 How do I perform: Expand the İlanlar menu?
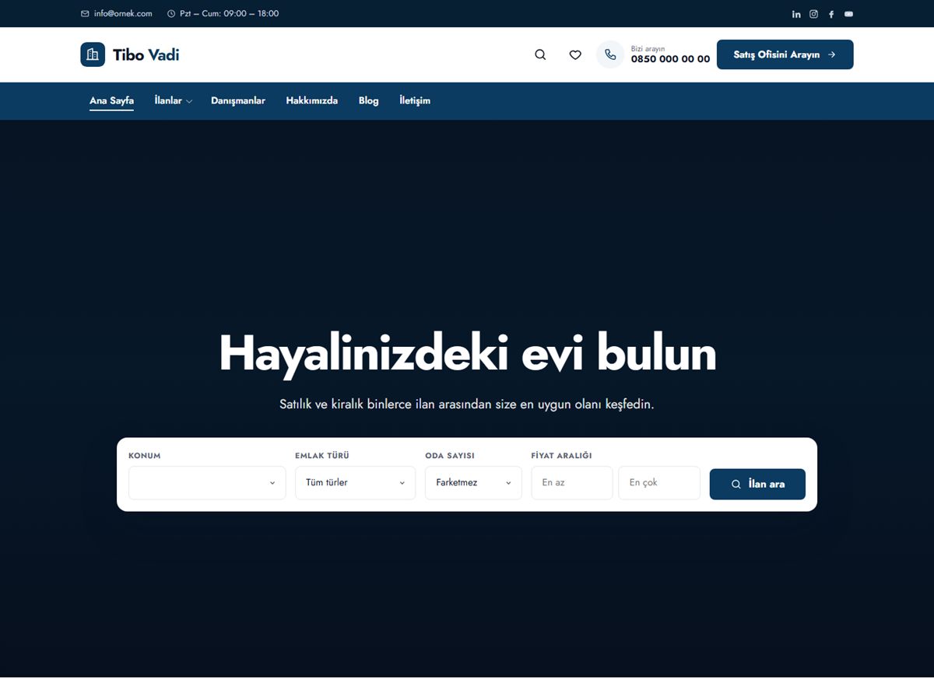(173, 100)
